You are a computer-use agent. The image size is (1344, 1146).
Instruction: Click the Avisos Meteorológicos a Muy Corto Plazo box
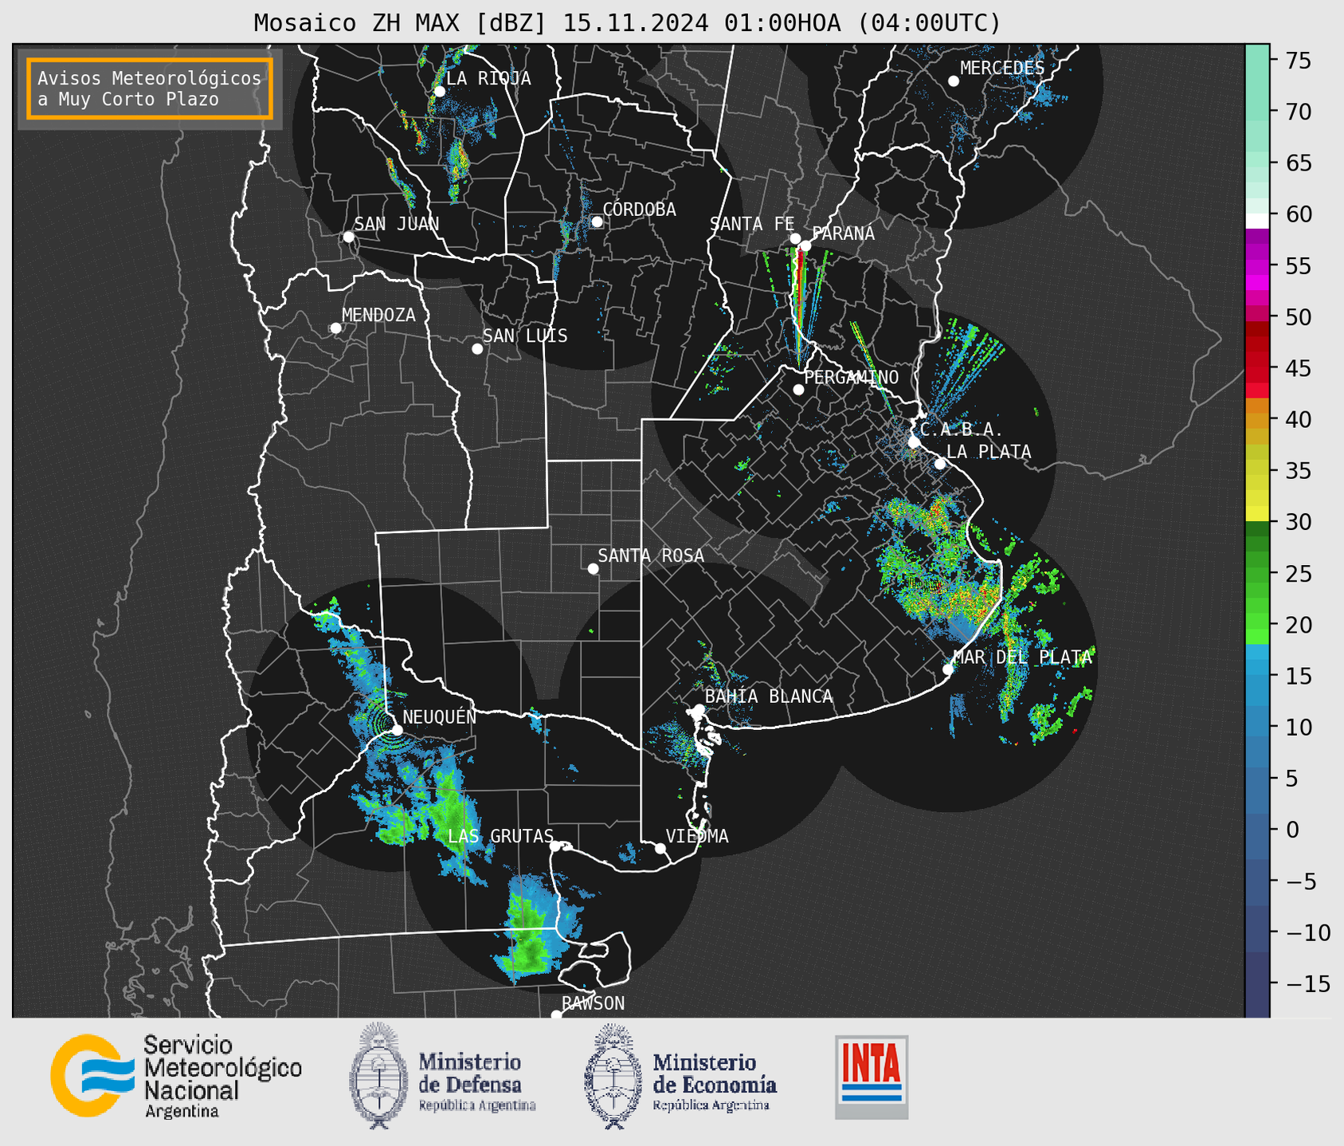tap(150, 88)
